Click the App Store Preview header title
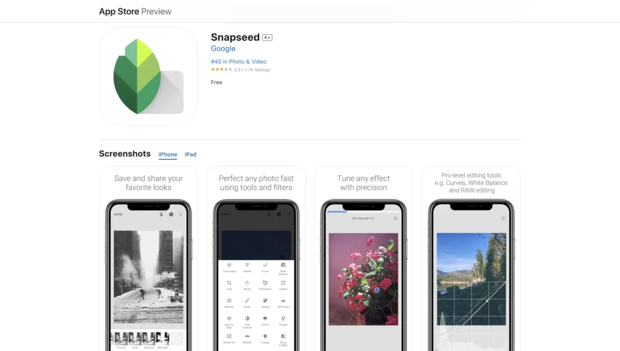 tap(135, 11)
